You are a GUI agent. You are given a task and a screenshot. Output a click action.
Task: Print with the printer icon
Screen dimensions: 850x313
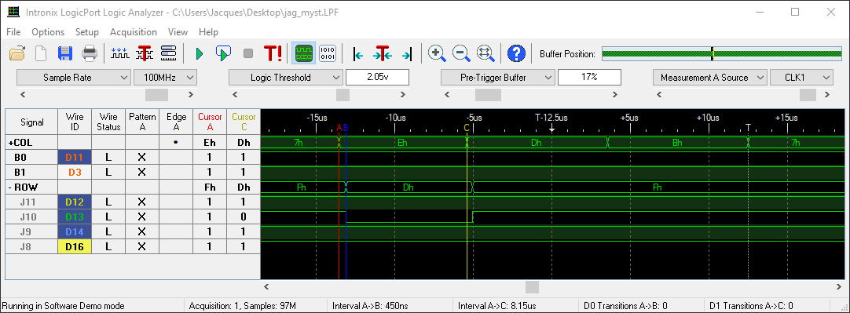pos(89,53)
